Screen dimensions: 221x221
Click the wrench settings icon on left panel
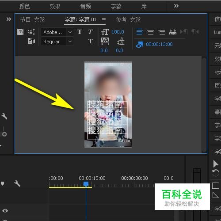[4, 116]
